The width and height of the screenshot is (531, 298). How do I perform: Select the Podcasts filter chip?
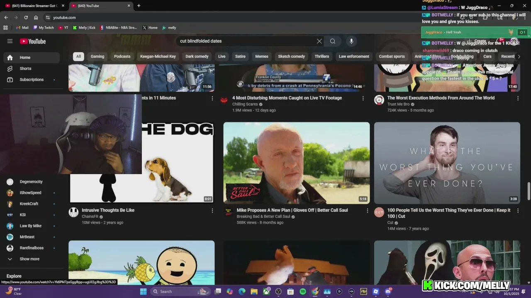click(122, 56)
